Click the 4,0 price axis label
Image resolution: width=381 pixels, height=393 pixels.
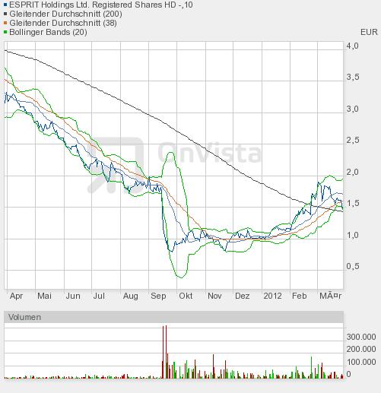pos(353,46)
